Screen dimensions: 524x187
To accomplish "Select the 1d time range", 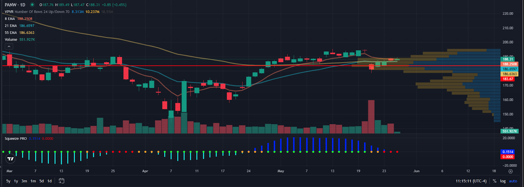I will click(49, 181).
